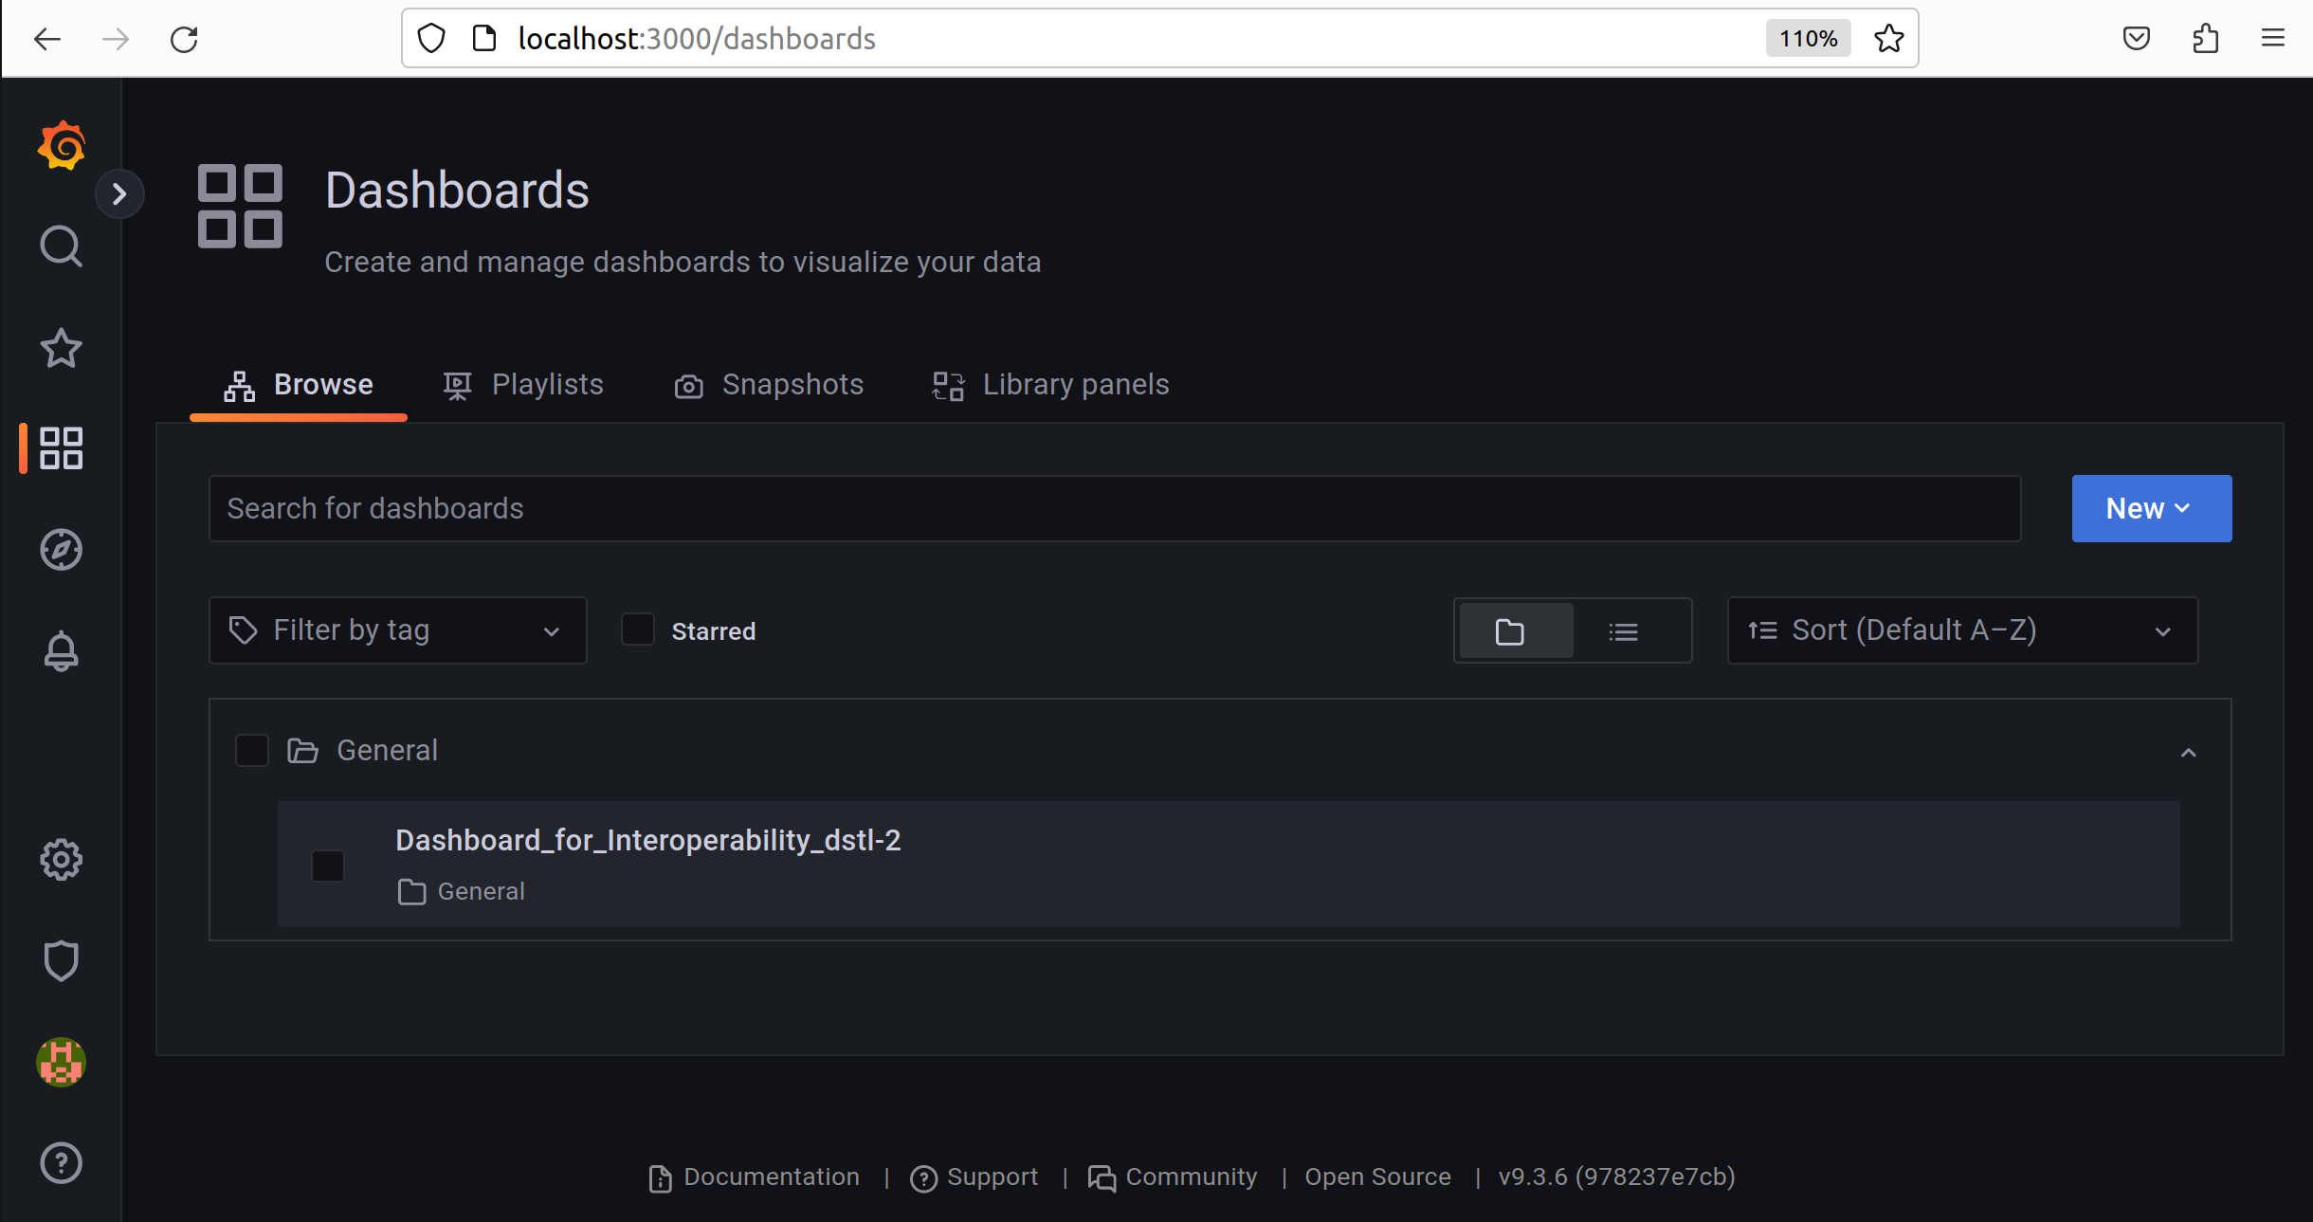Switch to the Library panels tab
2313x1222 pixels.
(1051, 385)
